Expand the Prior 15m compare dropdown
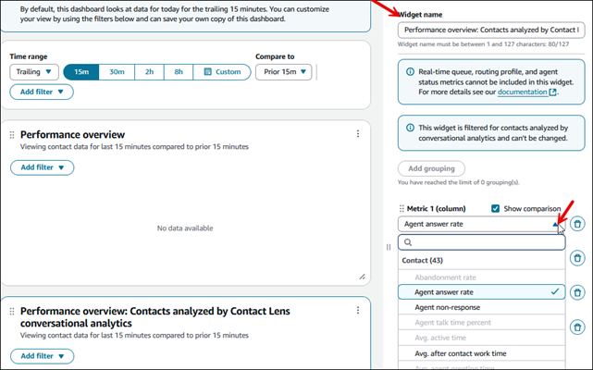Image resolution: width=593 pixels, height=370 pixels. [284, 72]
